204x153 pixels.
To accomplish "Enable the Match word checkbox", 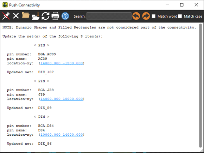I will point(153,16).
